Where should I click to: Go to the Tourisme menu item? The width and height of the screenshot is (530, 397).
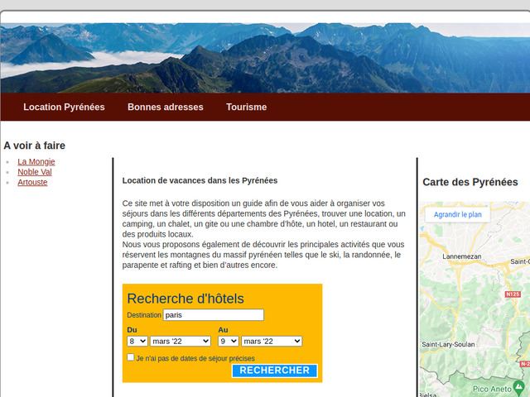(246, 107)
